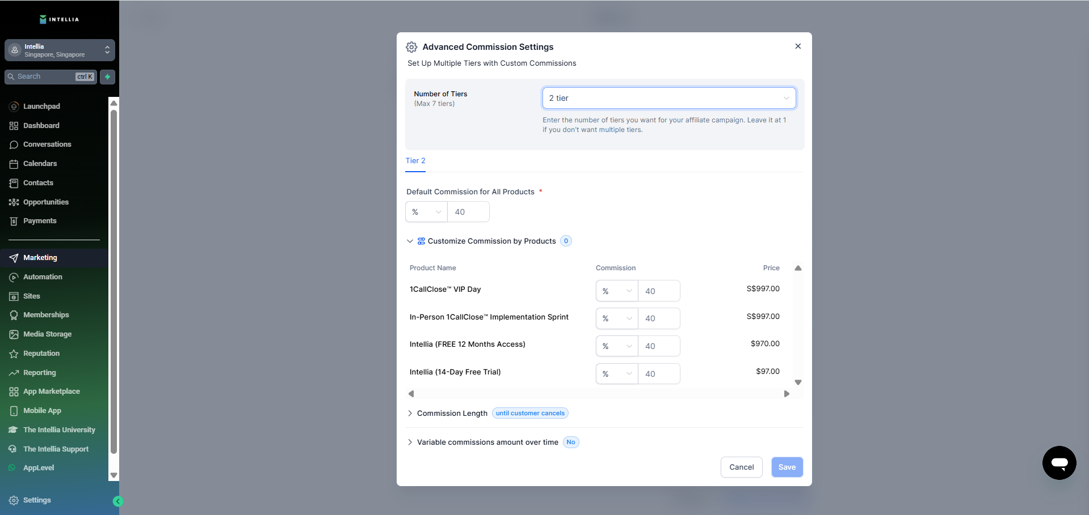Click the Calendars icon in sidebar
The height and width of the screenshot is (515, 1089).
14,164
